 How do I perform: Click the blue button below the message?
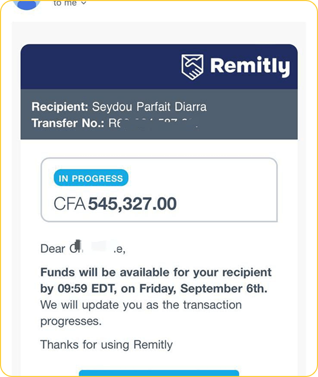[x=158, y=373]
